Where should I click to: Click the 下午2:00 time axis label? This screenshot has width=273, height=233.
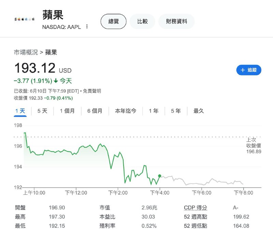point(118,193)
